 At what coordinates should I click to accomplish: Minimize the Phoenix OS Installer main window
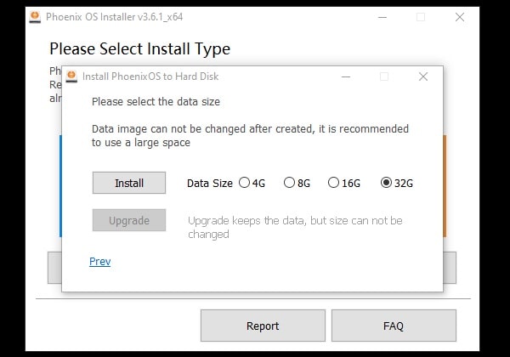coord(382,17)
